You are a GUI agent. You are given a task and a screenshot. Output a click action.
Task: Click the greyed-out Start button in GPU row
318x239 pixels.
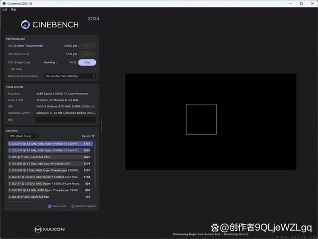(x=87, y=46)
